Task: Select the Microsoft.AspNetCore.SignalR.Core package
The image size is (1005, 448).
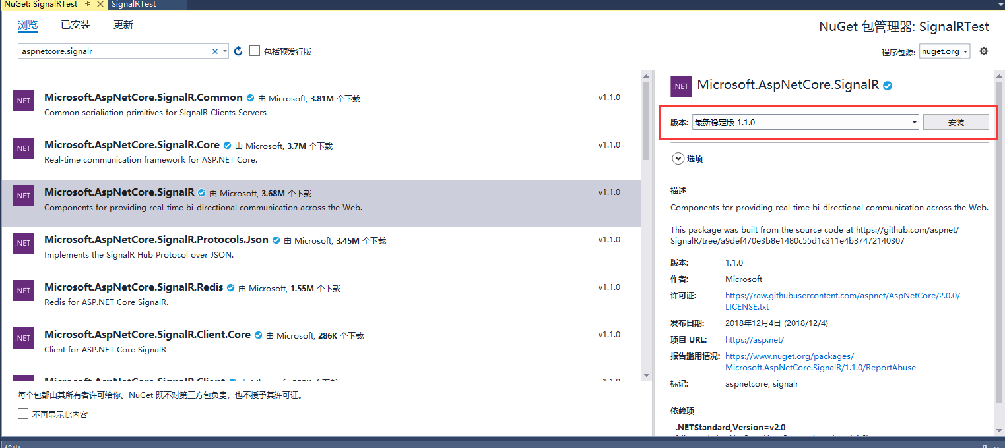Action: click(321, 156)
